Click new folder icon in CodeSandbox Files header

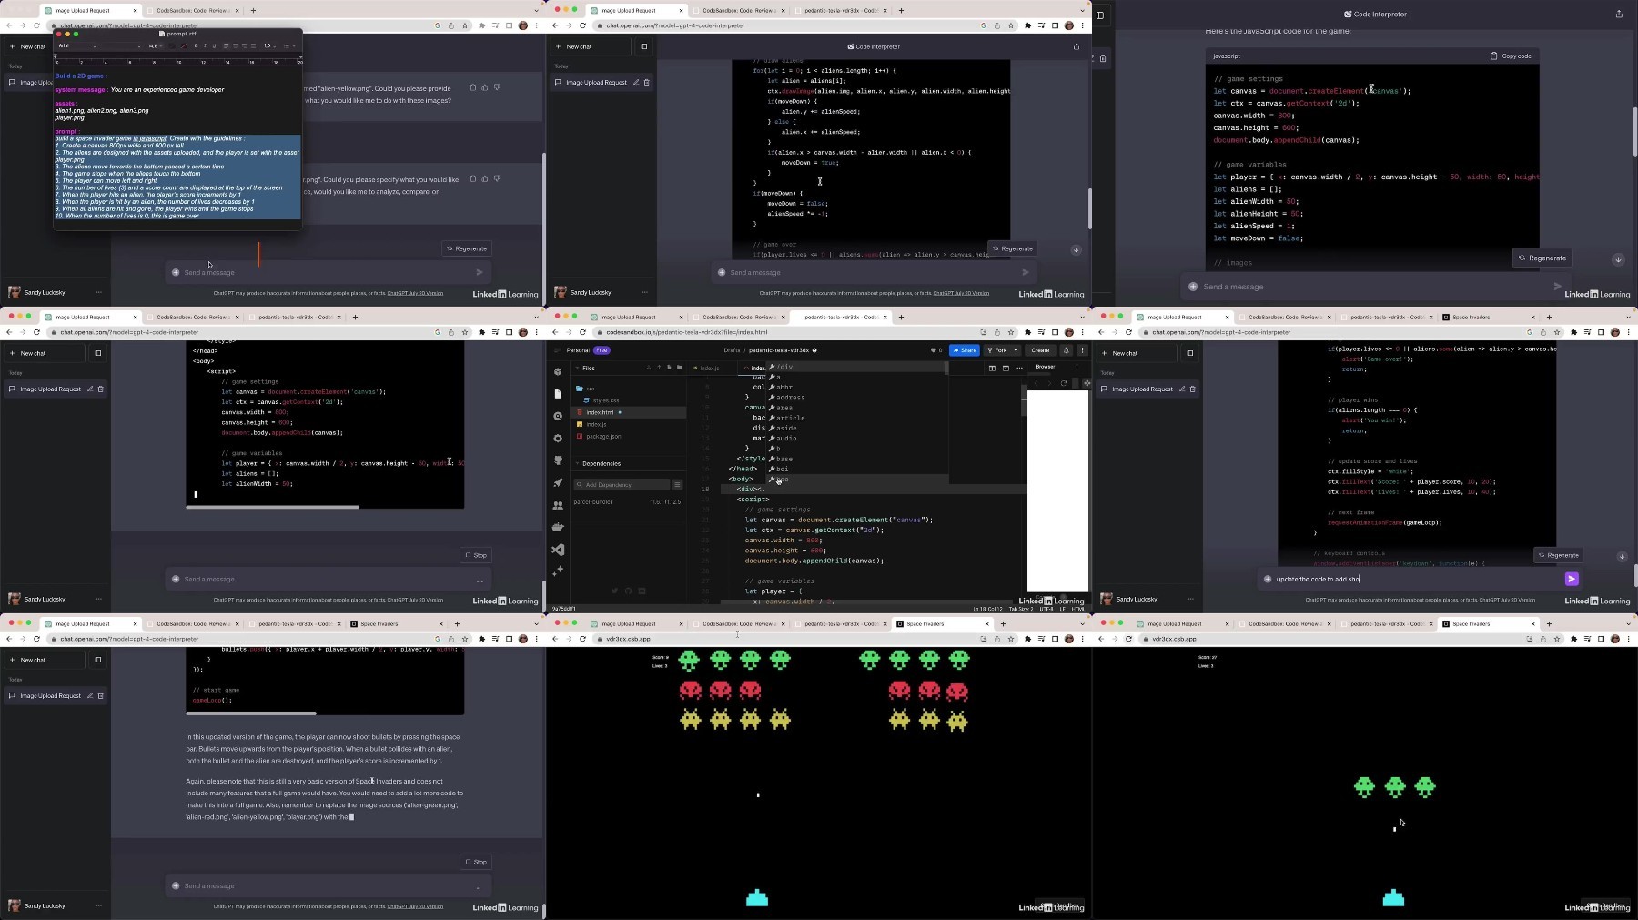(x=679, y=368)
